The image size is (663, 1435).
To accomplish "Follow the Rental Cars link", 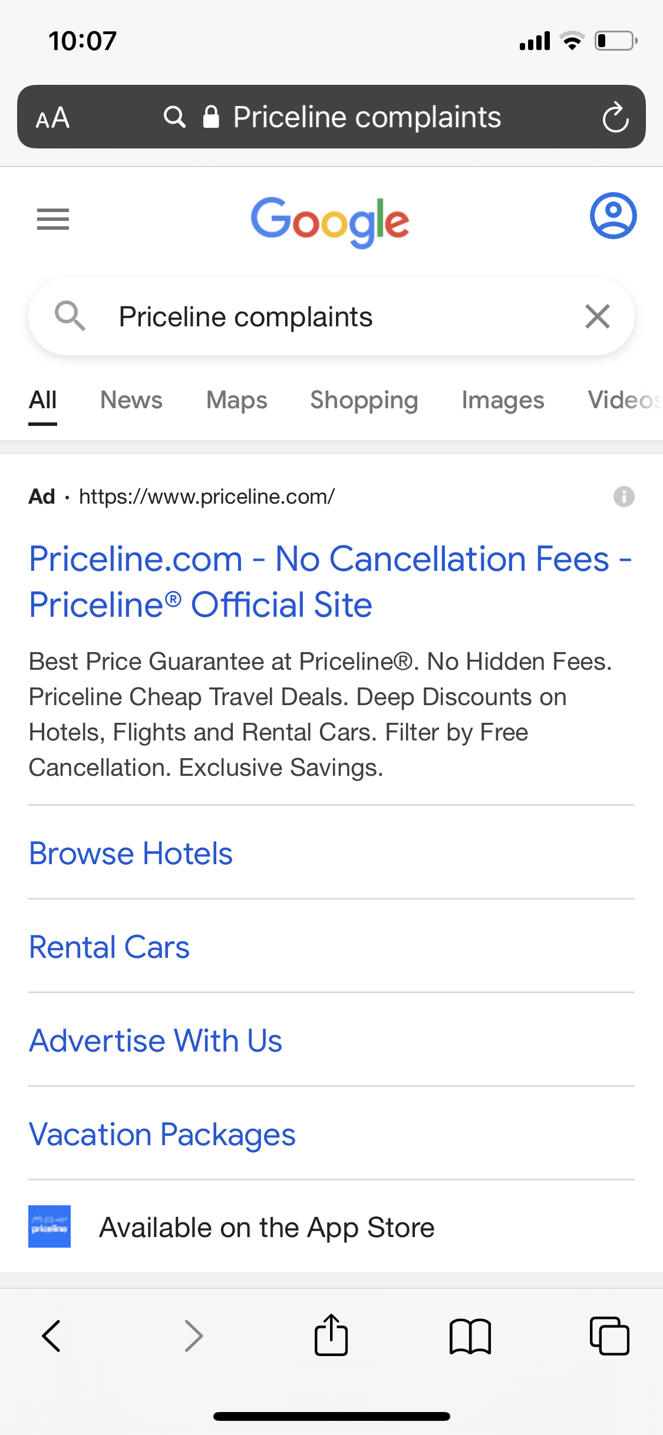I will [x=110, y=947].
